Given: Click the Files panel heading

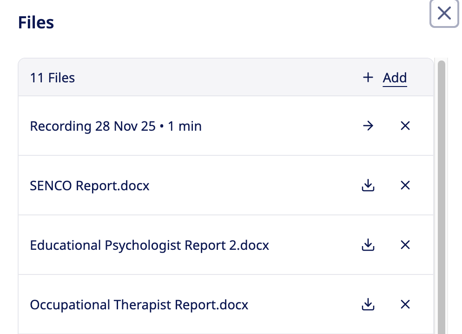Looking at the screenshot, I should (x=36, y=22).
